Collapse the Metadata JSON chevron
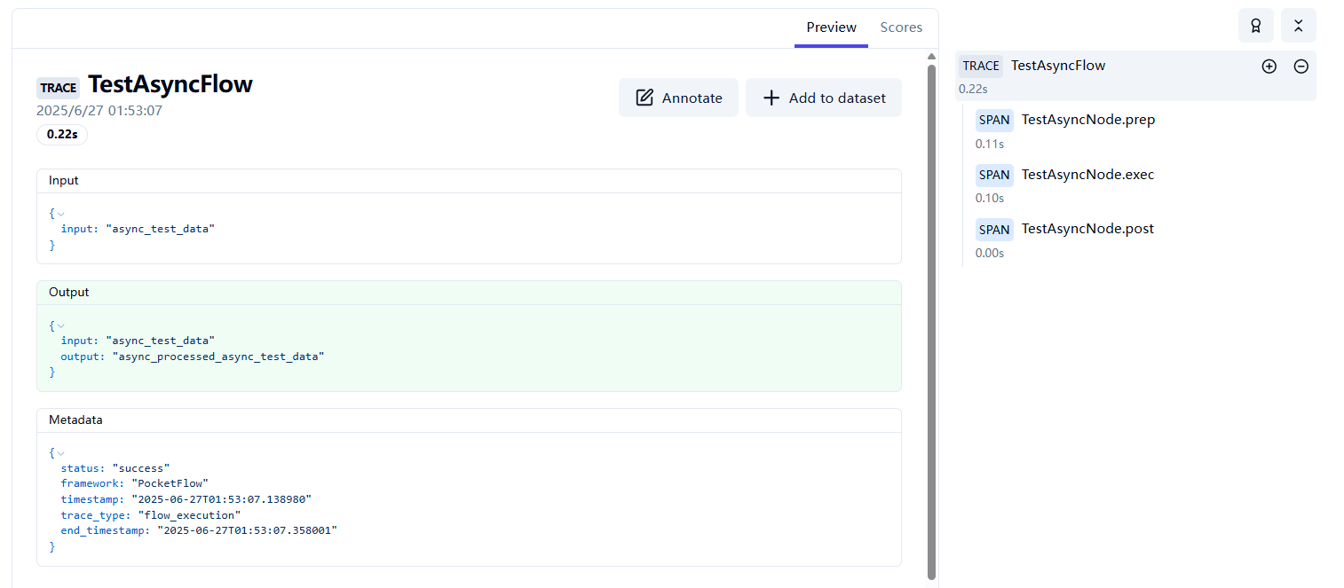 pos(60,453)
